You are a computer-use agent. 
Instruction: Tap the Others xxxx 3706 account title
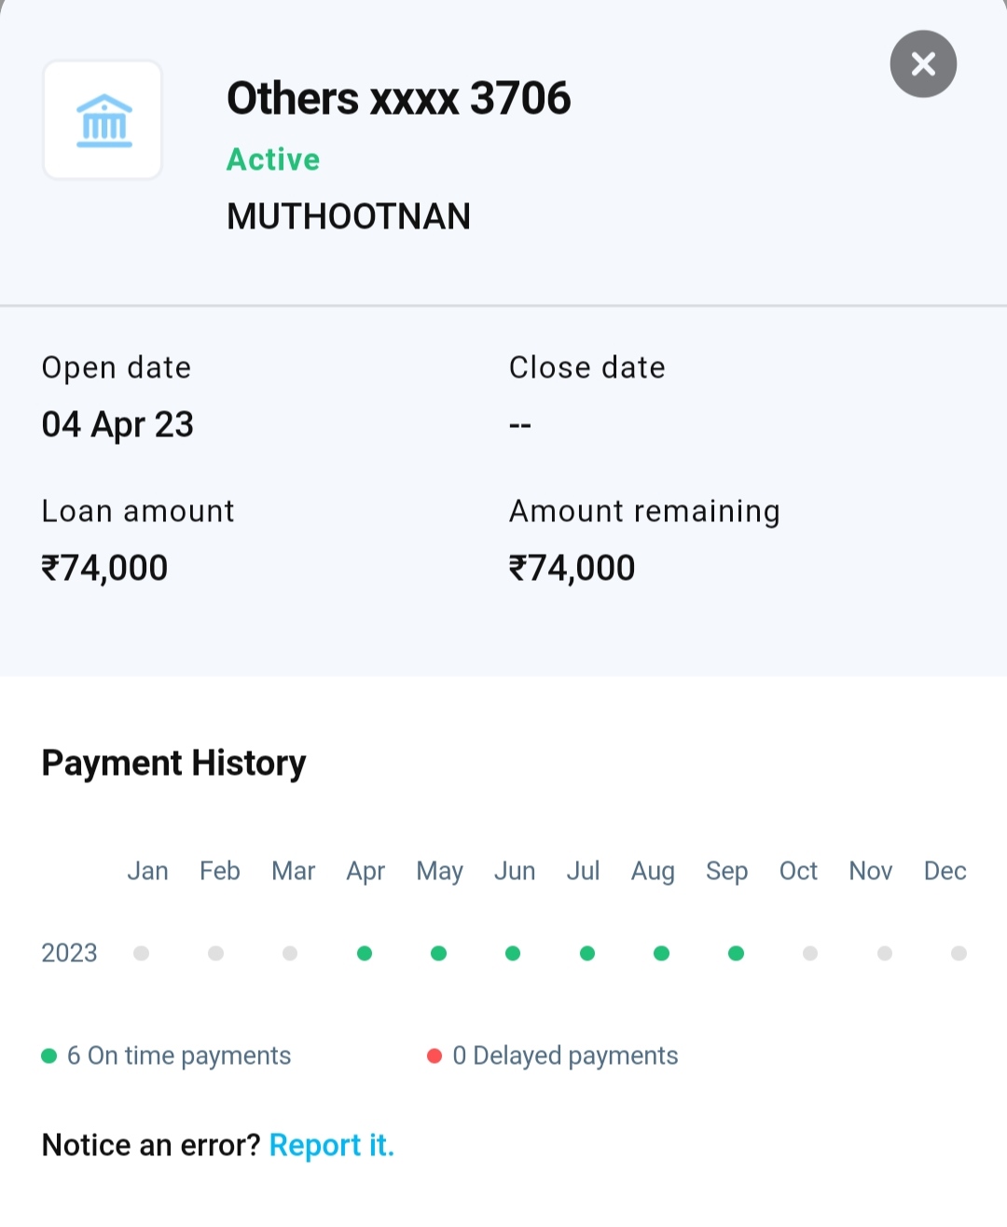(398, 98)
